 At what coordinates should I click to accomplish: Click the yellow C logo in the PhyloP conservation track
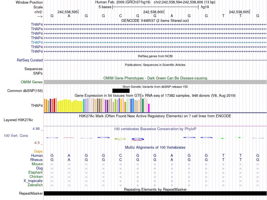tap(120, 139)
